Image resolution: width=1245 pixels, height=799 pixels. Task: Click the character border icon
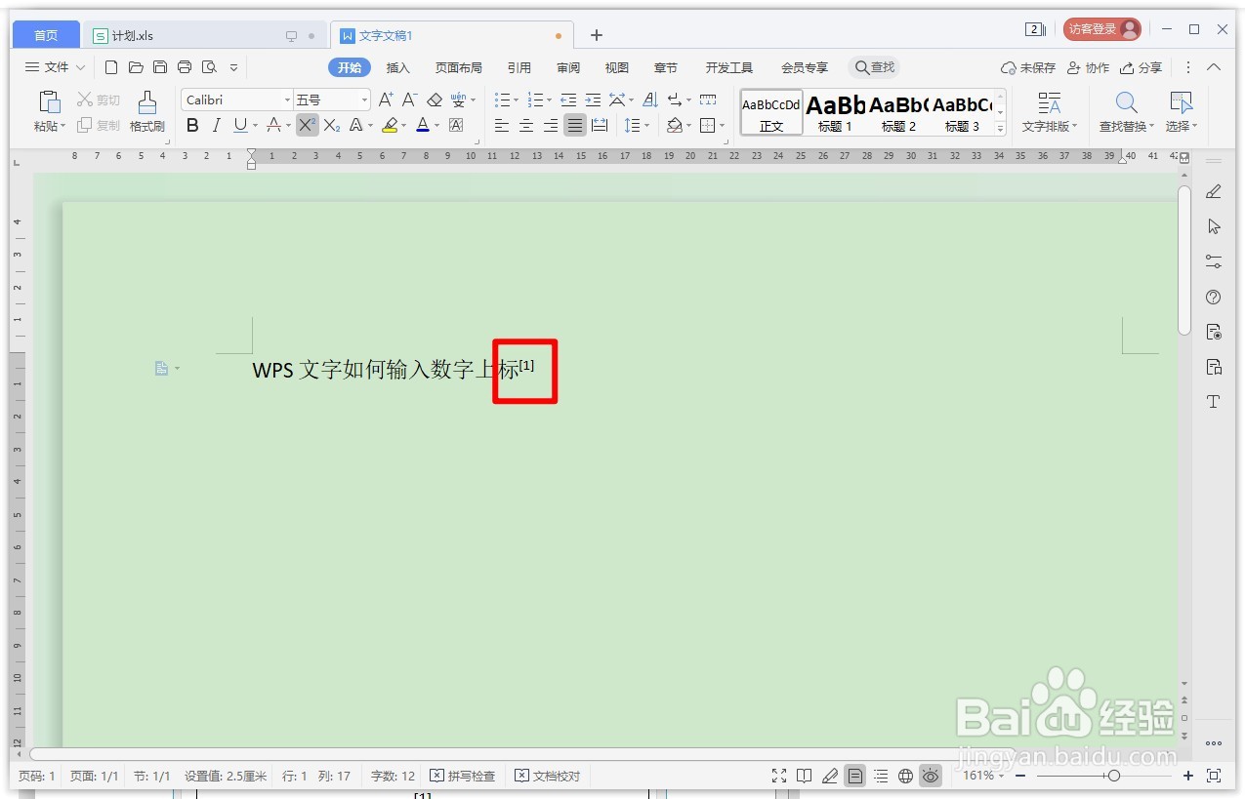tap(456, 125)
